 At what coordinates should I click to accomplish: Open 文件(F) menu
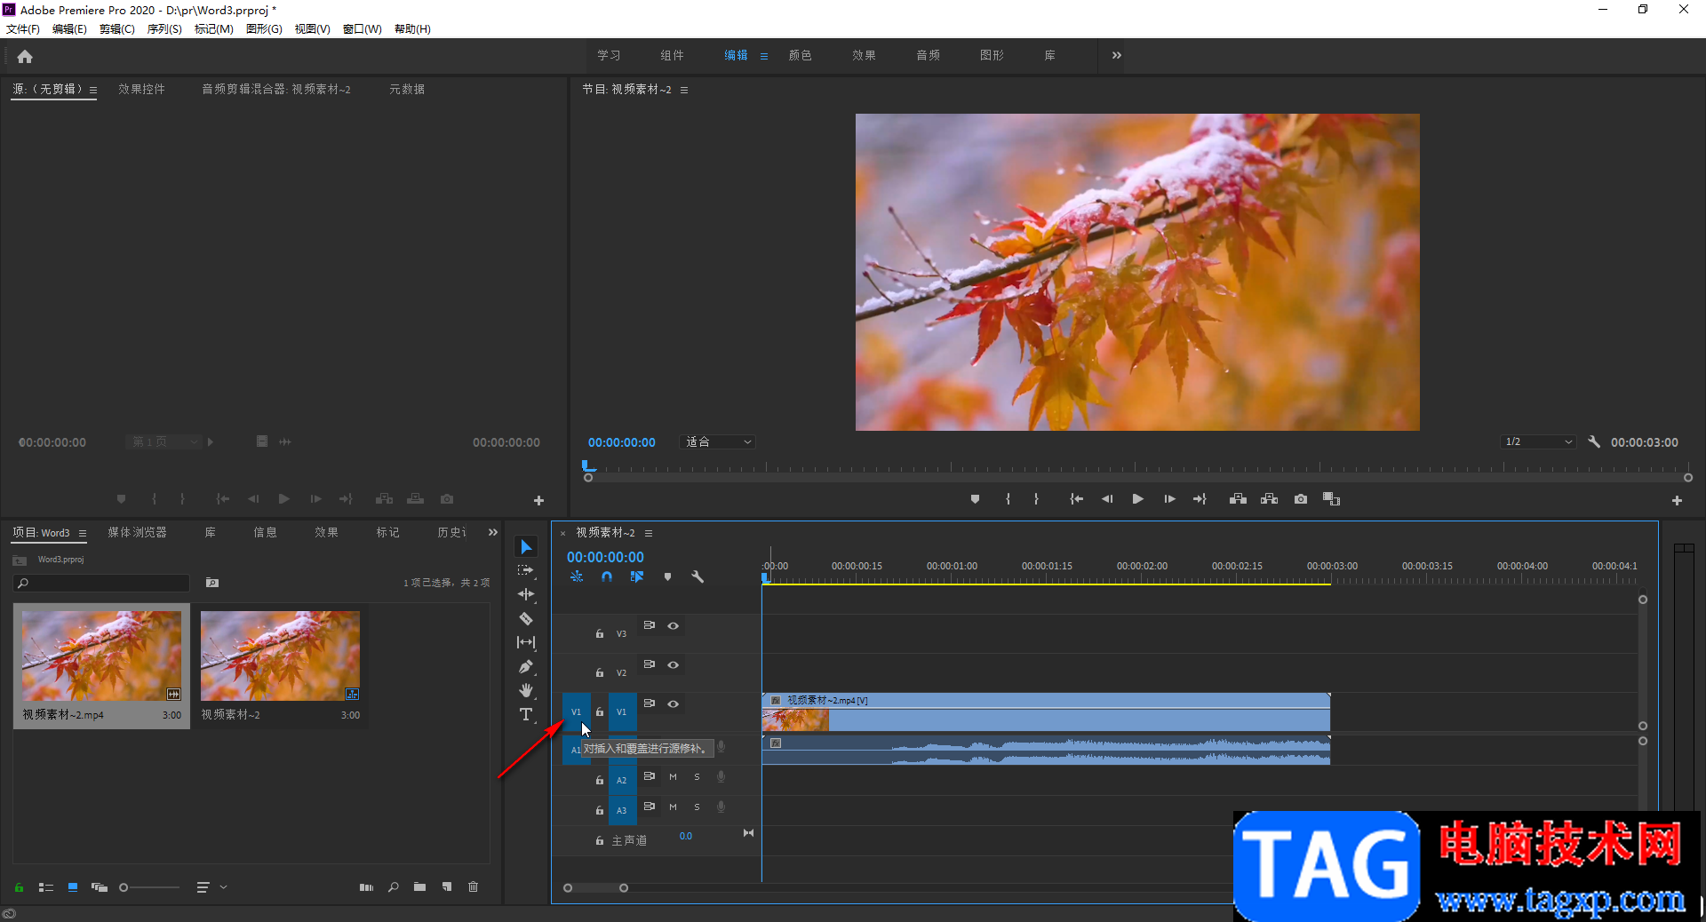click(23, 29)
